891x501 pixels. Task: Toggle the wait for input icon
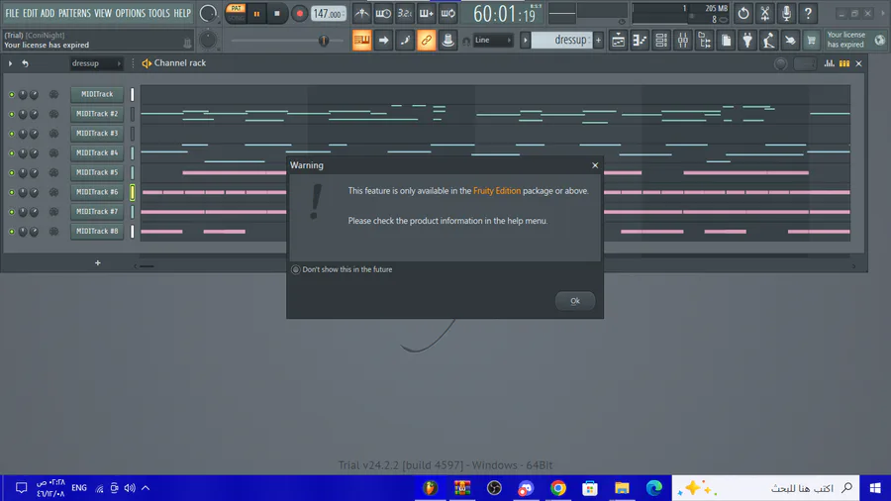tap(383, 13)
